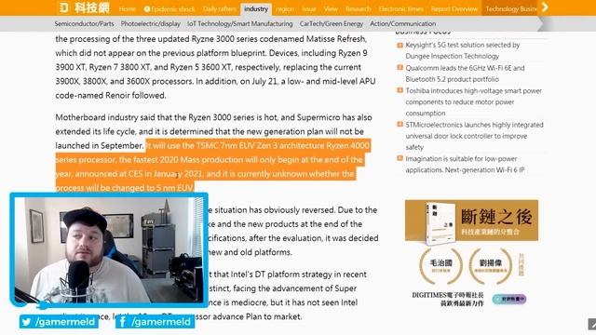Image resolution: width=596 pixels, height=335 pixels.
Task: Click the right arrow in navigation bar
Action: [545, 7]
